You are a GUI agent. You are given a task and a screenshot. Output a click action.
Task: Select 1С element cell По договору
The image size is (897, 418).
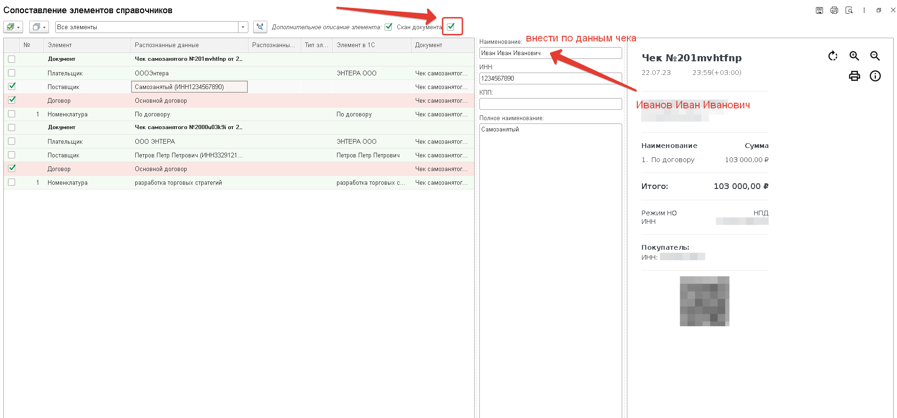click(x=372, y=114)
